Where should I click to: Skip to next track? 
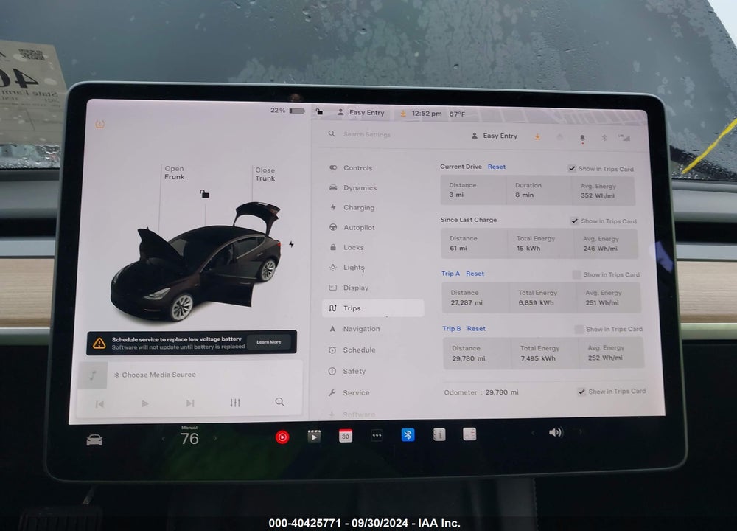(x=190, y=403)
